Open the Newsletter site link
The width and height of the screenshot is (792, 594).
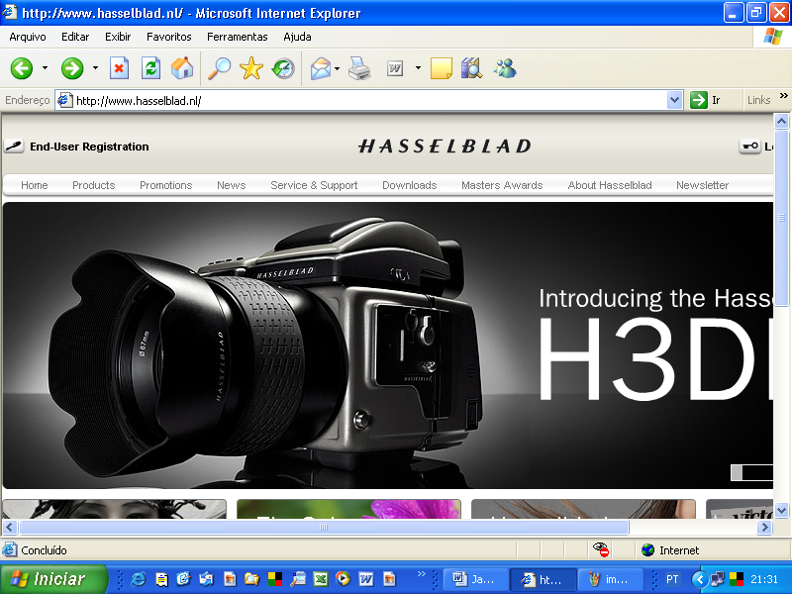click(x=702, y=185)
